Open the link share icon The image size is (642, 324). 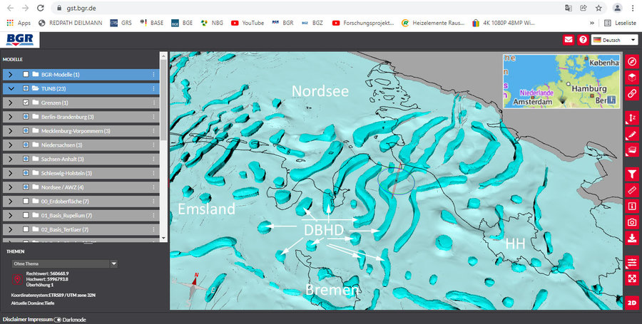(631, 93)
